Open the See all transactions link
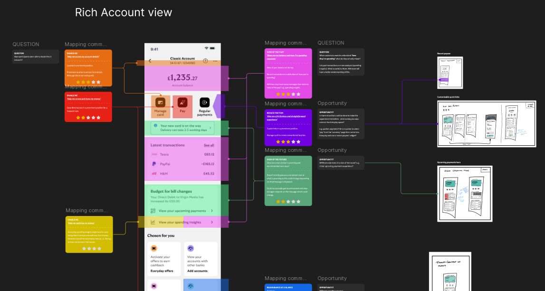545x291 pixels. [x=209, y=145]
